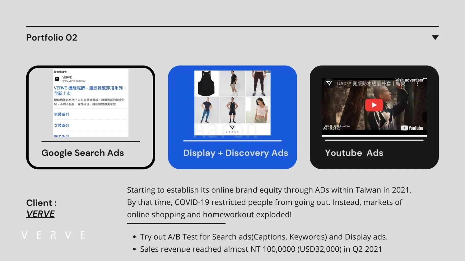Click the video progress bar
Viewport: 465px width, 261px height.
pyautogui.click(x=374, y=136)
